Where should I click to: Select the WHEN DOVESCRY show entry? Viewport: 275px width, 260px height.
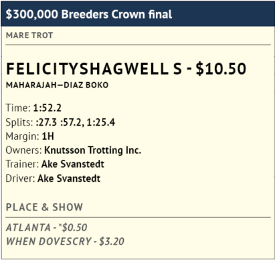[x=49, y=241]
